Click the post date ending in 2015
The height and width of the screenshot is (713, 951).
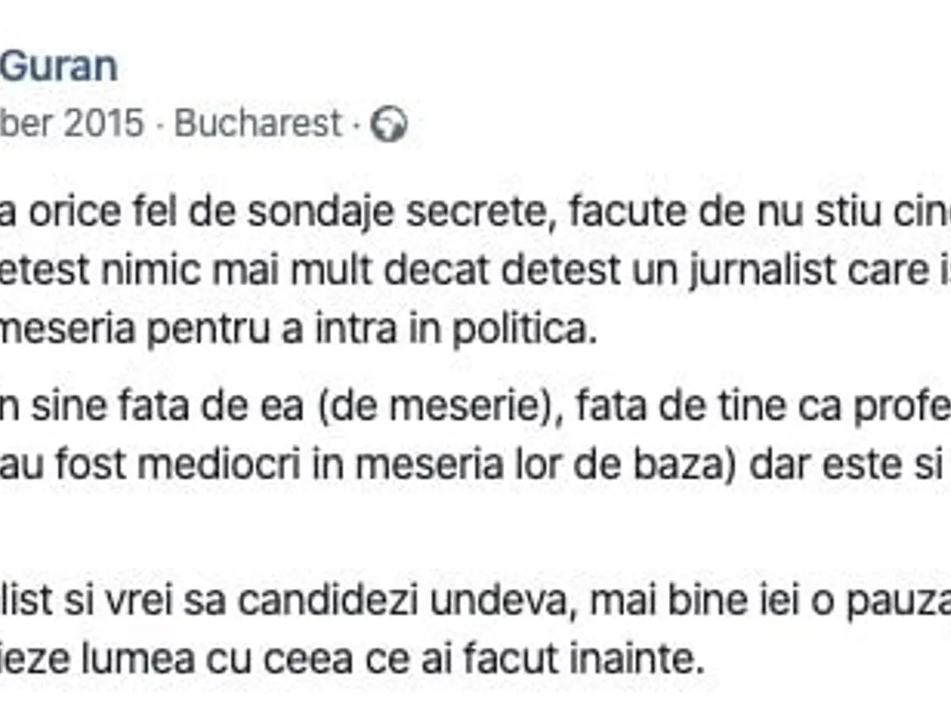click(71, 124)
